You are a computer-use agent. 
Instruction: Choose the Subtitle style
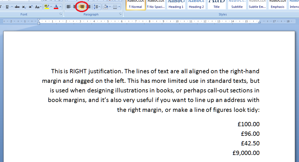237,4
